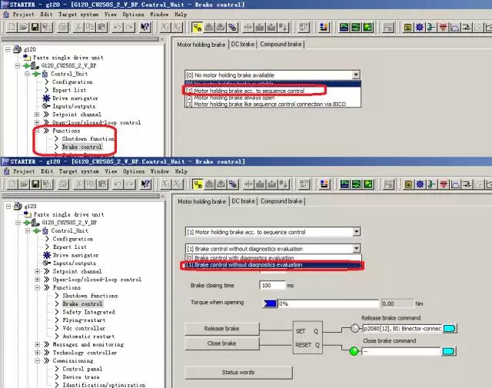492x388 pixels.
Task: Click the context help arrow icon
Action: [145, 27]
